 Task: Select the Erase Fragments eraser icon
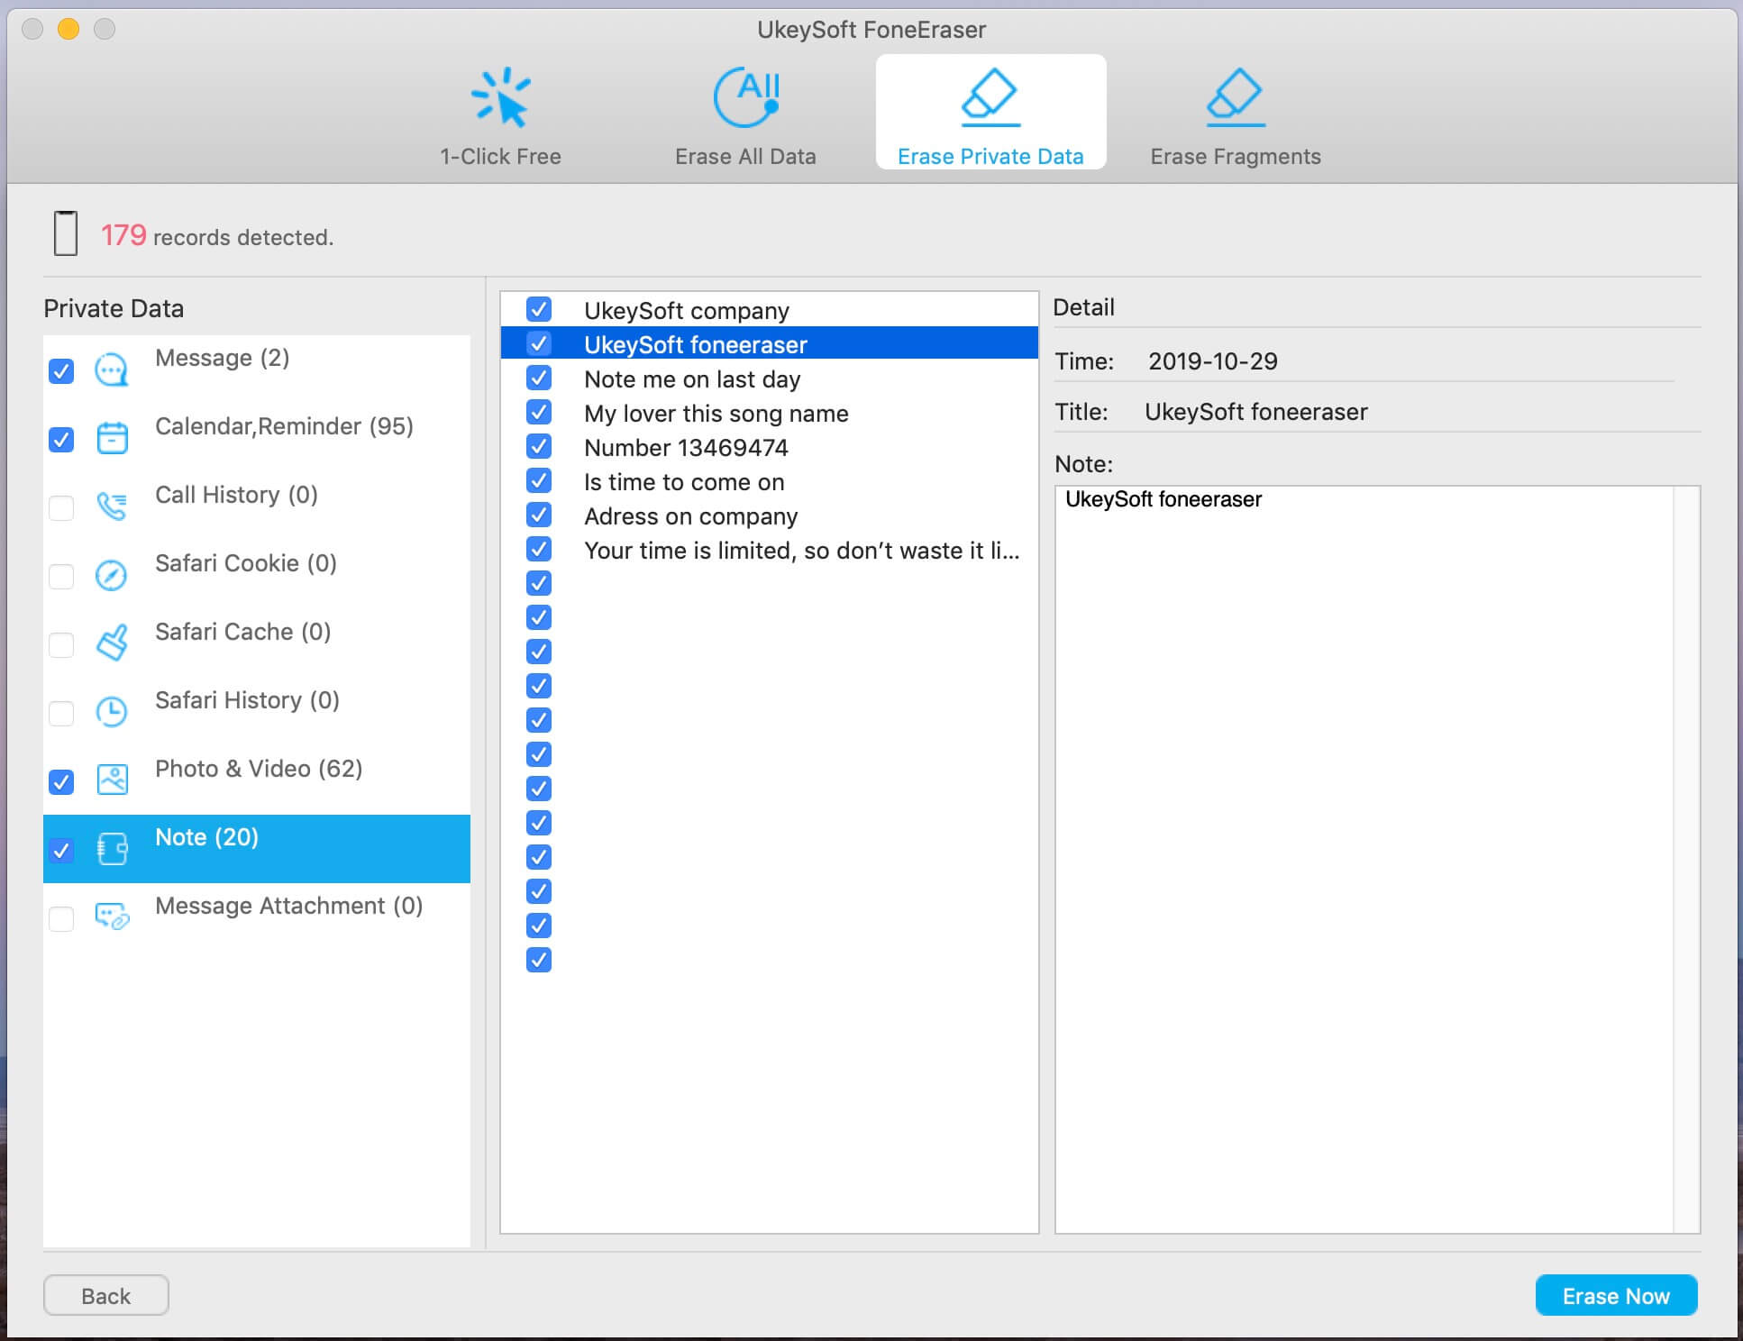pos(1235,97)
